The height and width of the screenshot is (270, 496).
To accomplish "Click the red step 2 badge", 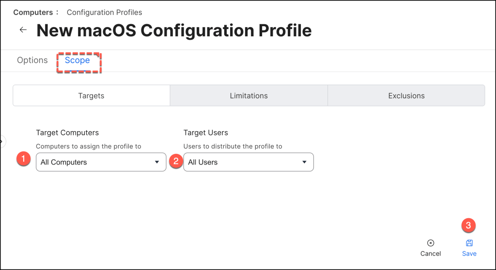I will pyautogui.click(x=176, y=161).
